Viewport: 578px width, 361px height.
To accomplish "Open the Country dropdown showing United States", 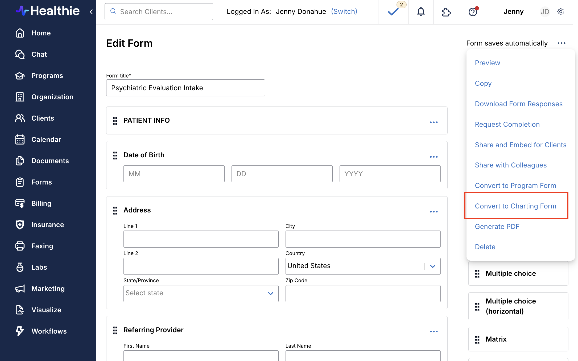I will click(x=363, y=266).
